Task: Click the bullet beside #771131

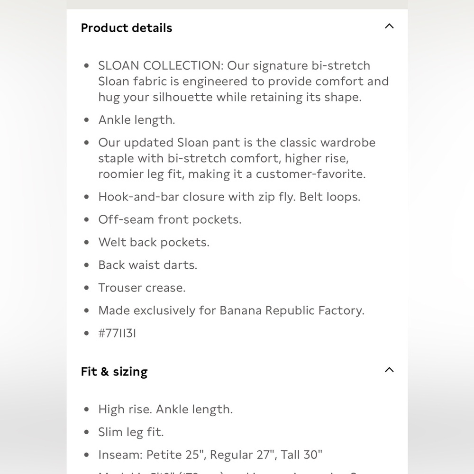Action: pos(87,333)
